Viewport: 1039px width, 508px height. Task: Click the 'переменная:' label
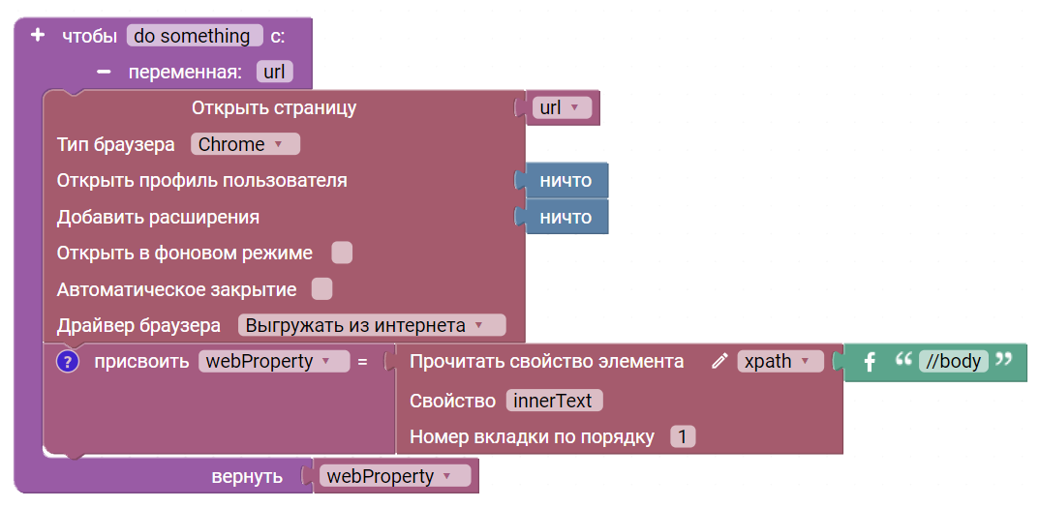pos(185,72)
